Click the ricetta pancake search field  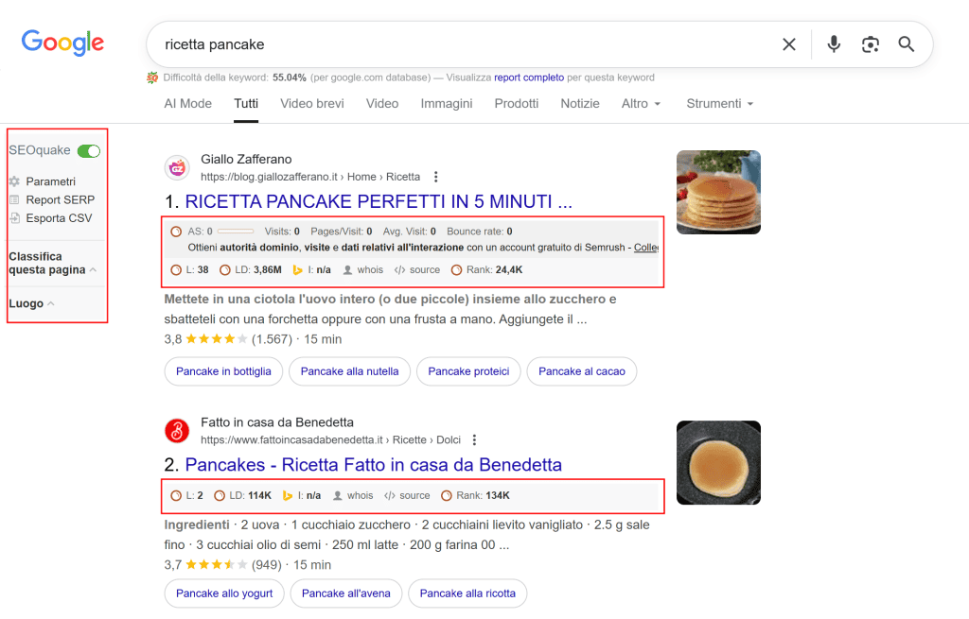[x=464, y=44]
